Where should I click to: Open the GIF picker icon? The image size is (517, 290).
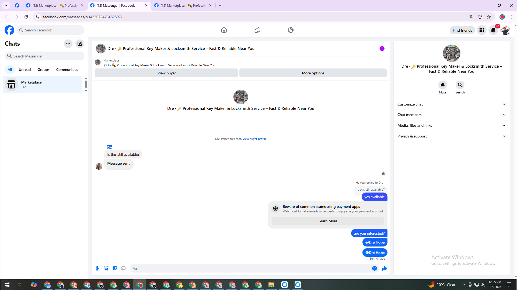click(x=123, y=268)
